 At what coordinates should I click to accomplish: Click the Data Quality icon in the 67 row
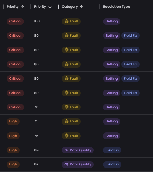(67, 164)
